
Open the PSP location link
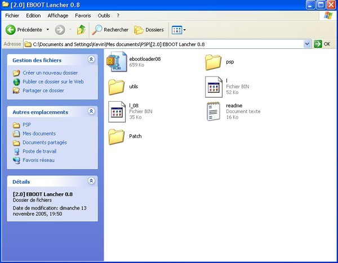click(x=26, y=125)
